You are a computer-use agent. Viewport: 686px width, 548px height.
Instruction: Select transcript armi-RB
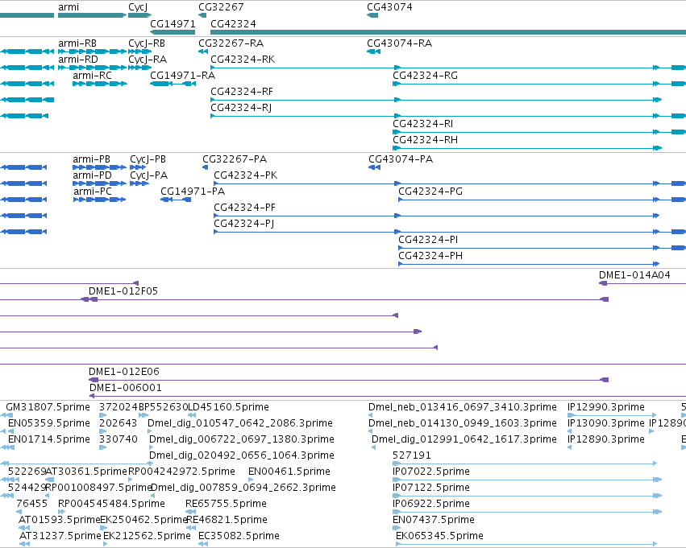[x=77, y=43]
